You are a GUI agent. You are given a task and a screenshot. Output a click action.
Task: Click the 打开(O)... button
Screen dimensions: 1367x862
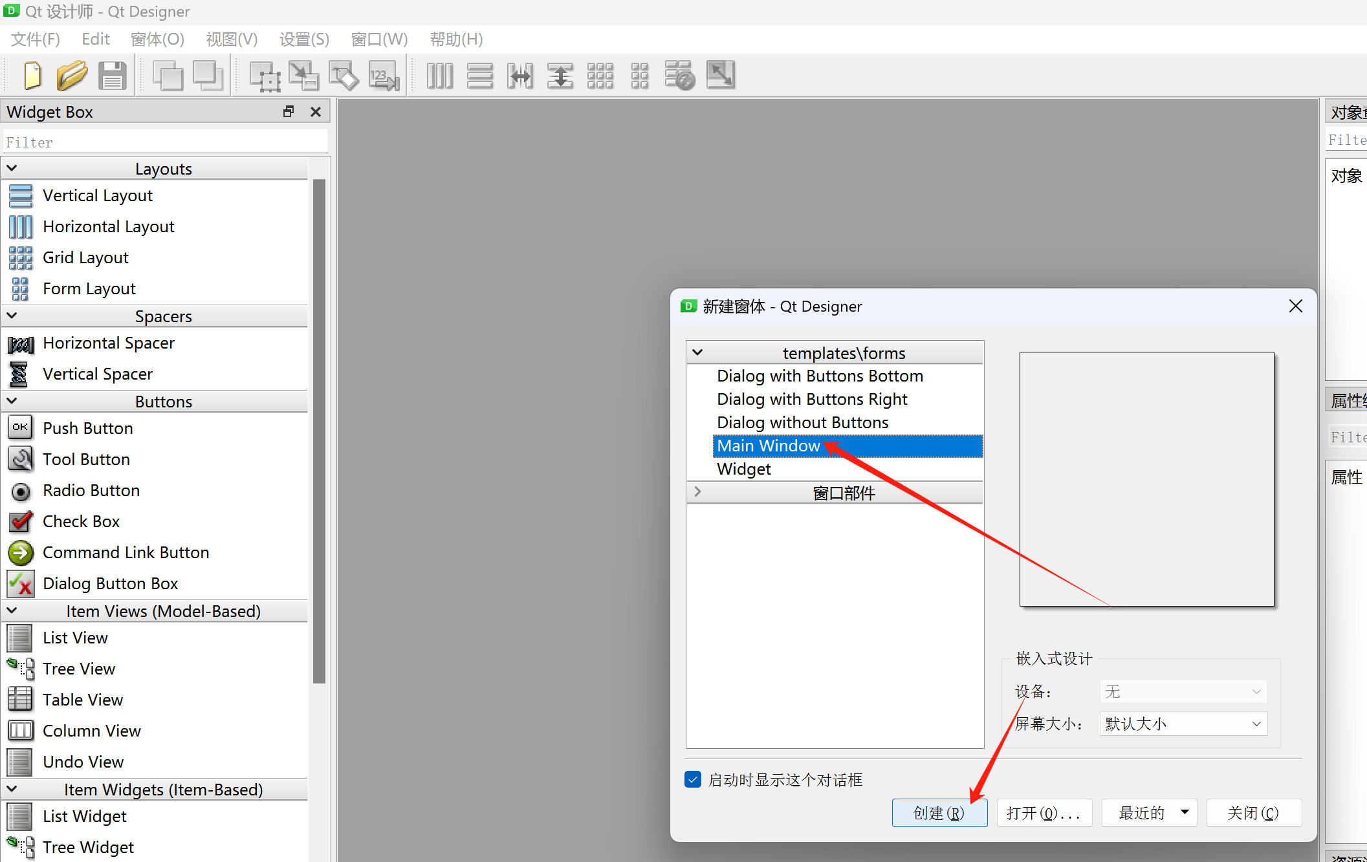pos(1044,813)
